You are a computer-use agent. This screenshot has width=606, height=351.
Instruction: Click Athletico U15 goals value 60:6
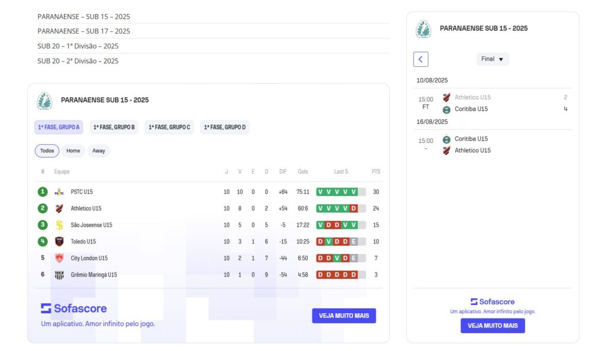tap(302, 208)
